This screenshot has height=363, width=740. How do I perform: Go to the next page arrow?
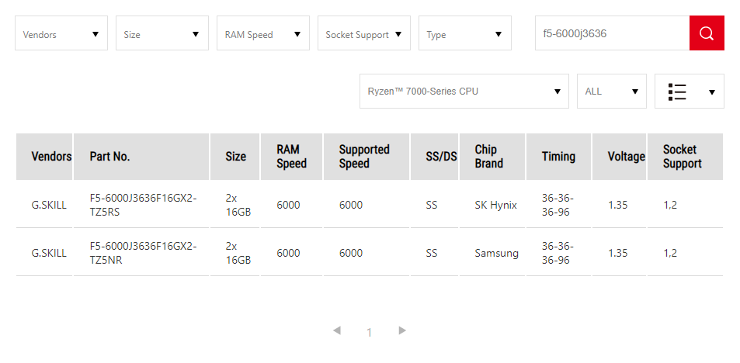click(x=402, y=330)
